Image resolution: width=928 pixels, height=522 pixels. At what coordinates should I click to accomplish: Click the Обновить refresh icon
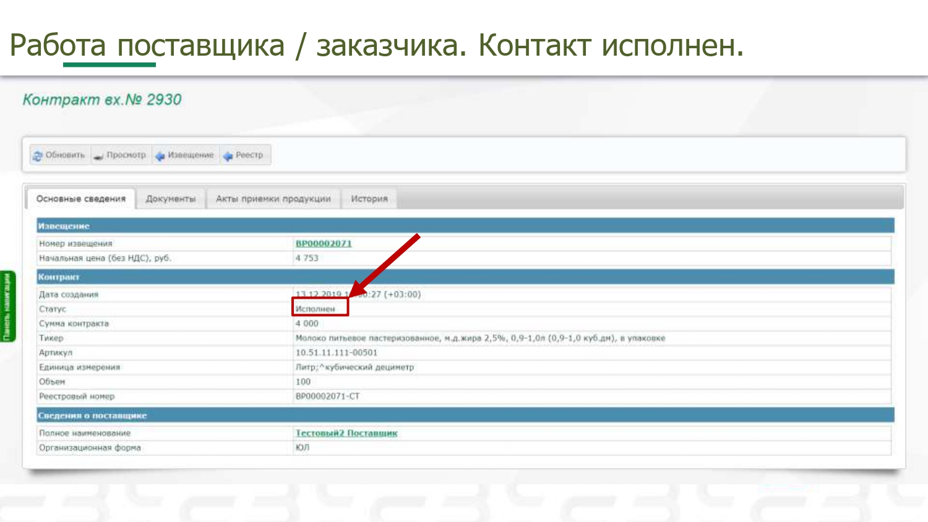(x=38, y=155)
